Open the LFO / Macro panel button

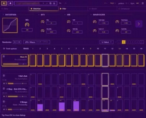(37, 42)
